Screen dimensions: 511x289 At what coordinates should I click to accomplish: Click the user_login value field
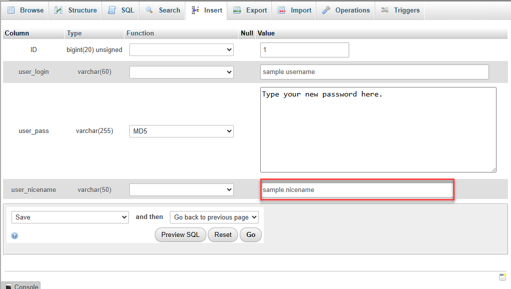[374, 71]
